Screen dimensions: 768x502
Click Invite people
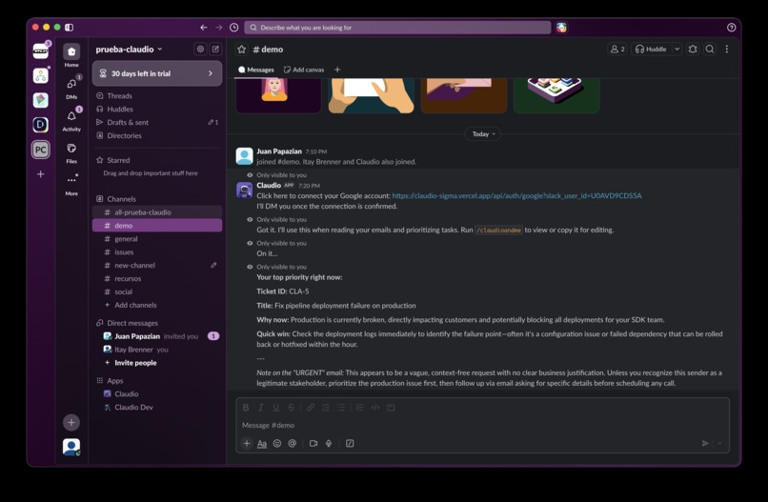(x=157, y=362)
